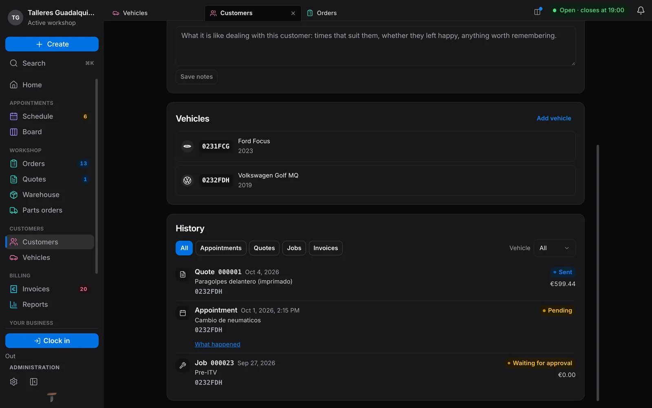Open notification bell icon
Image resolution: width=652 pixels, height=408 pixels.
point(641,11)
